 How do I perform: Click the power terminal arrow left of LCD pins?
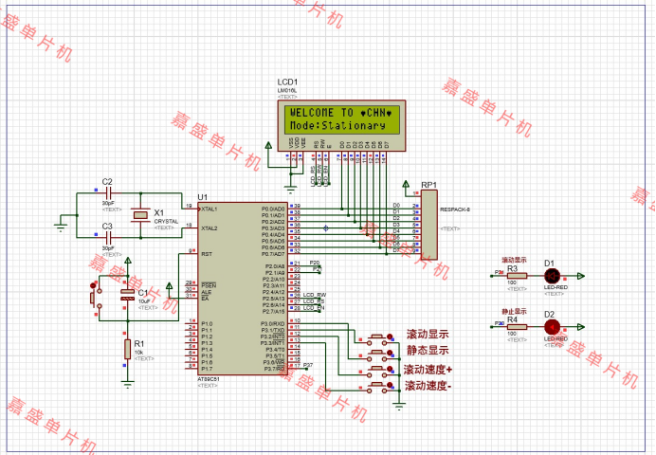click(x=268, y=146)
